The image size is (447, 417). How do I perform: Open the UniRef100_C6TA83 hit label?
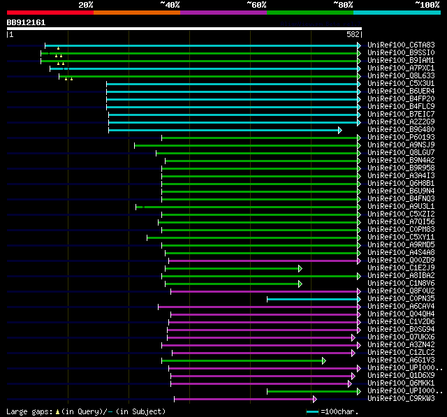(401, 45)
